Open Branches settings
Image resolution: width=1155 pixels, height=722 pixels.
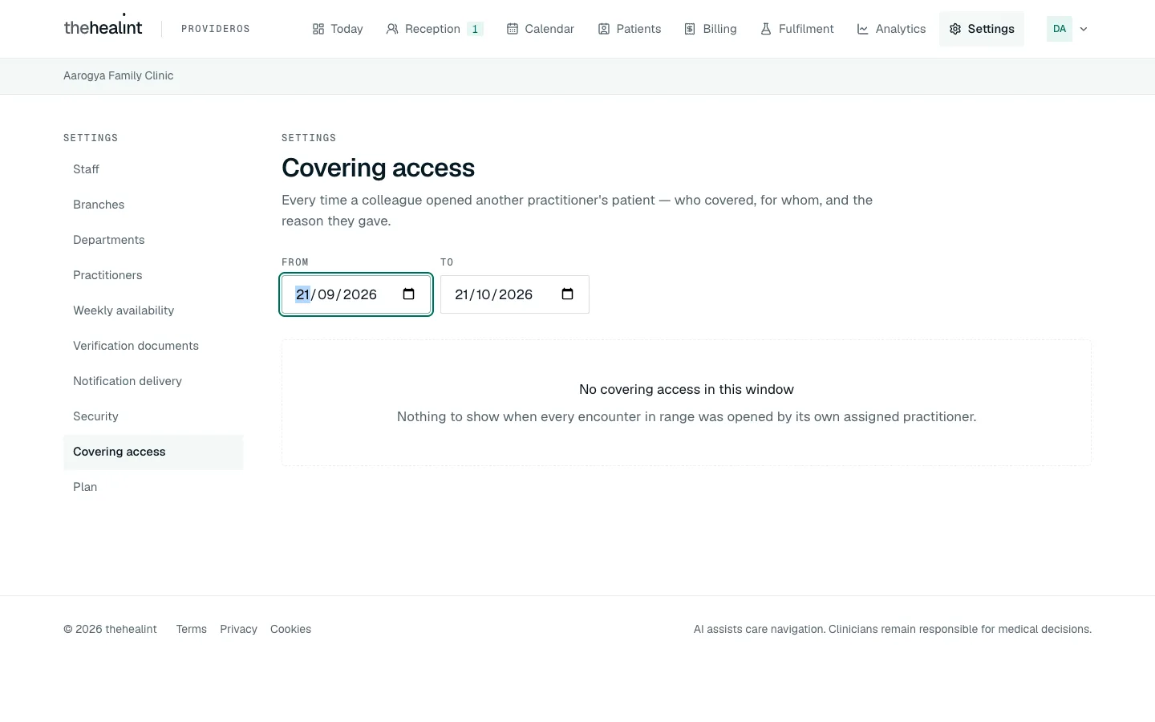pos(153,205)
